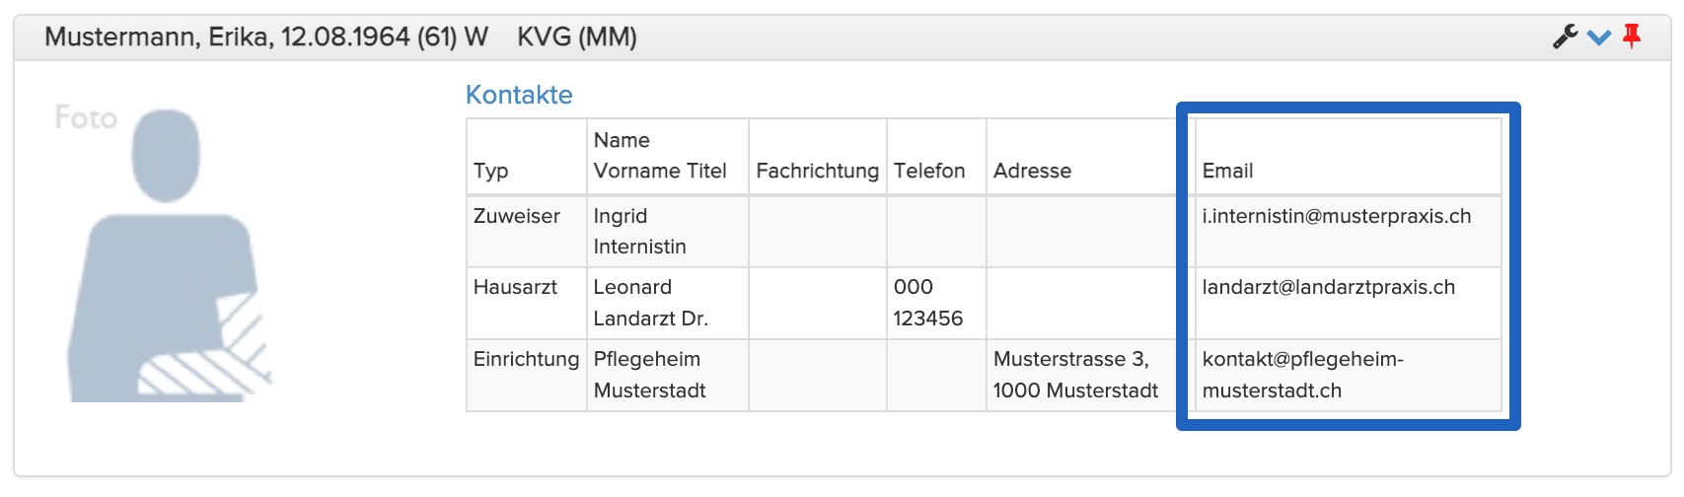Click i.internistin@musterpraxis.ch email
This screenshot has width=1684, height=497.
(x=1336, y=216)
